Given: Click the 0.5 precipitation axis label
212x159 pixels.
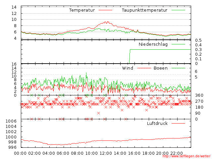Looking at the screenshot, I should tap(198, 40).
